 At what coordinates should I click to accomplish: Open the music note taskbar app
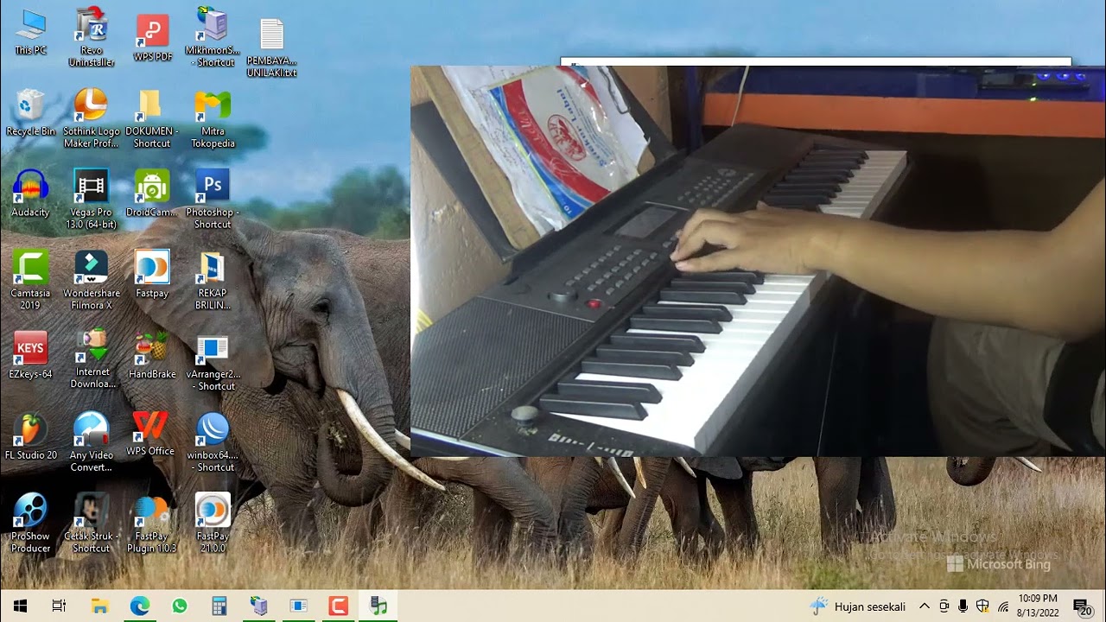(x=378, y=606)
